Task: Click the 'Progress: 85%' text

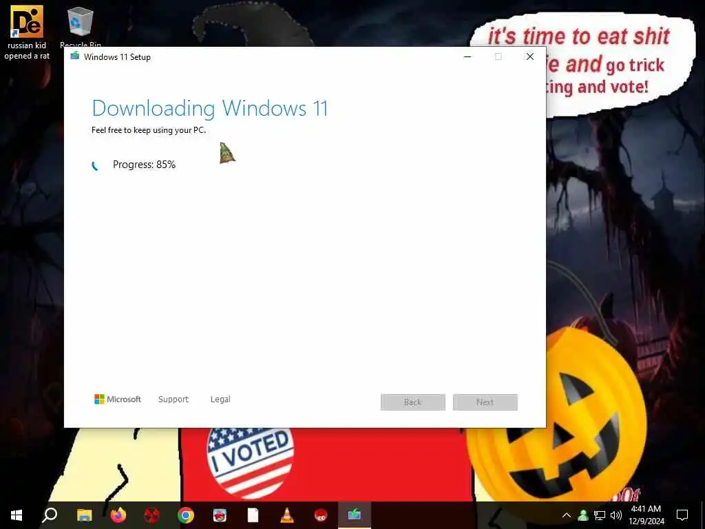Action: coord(144,165)
